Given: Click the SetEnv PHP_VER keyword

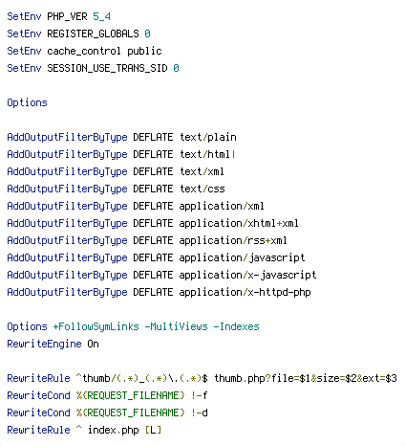Looking at the screenshot, I should coord(24,16).
